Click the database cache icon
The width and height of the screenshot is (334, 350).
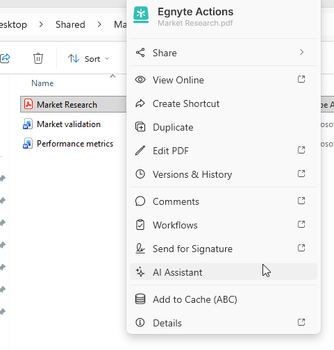click(140, 299)
